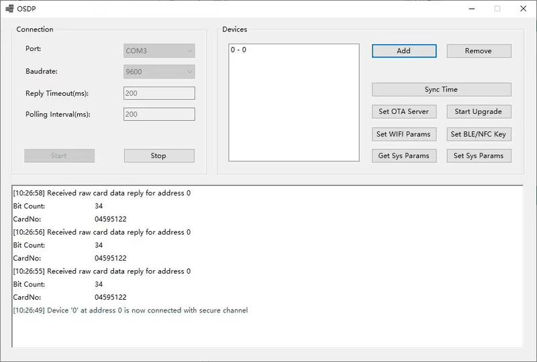Add a new device
The image size is (537, 362).
pyautogui.click(x=404, y=51)
